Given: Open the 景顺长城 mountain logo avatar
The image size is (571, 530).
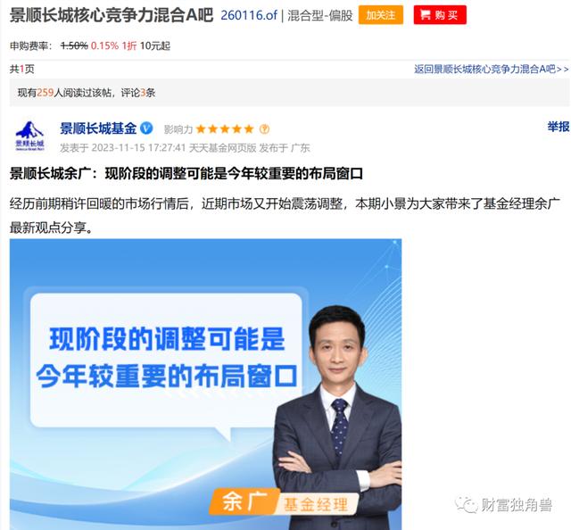Looking at the screenshot, I should click(x=29, y=137).
